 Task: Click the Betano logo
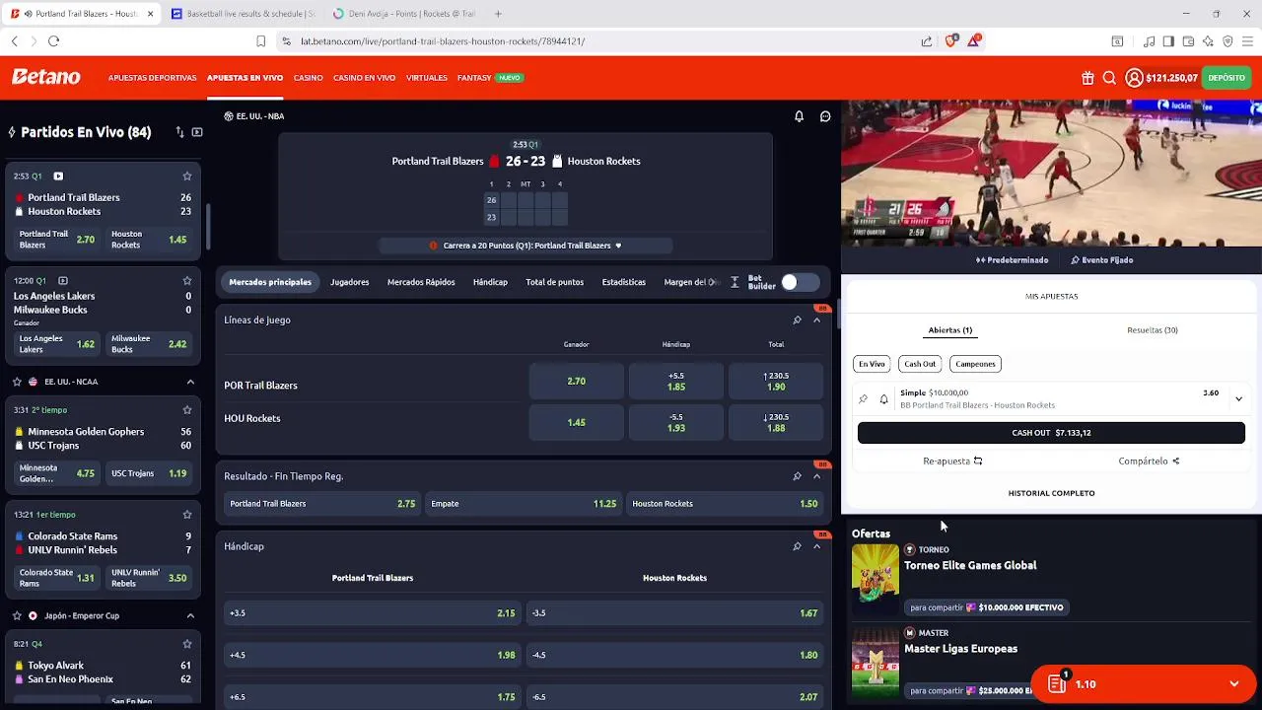[x=45, y=77]
